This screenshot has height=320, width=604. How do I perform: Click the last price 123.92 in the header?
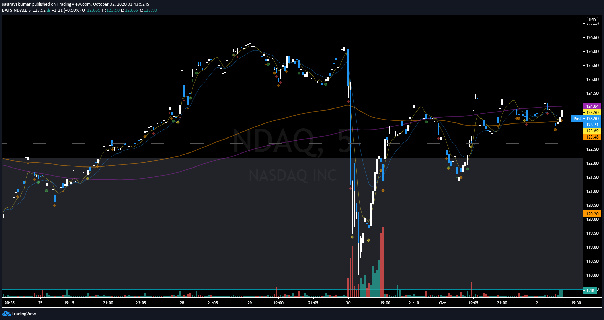click(39, 10)
